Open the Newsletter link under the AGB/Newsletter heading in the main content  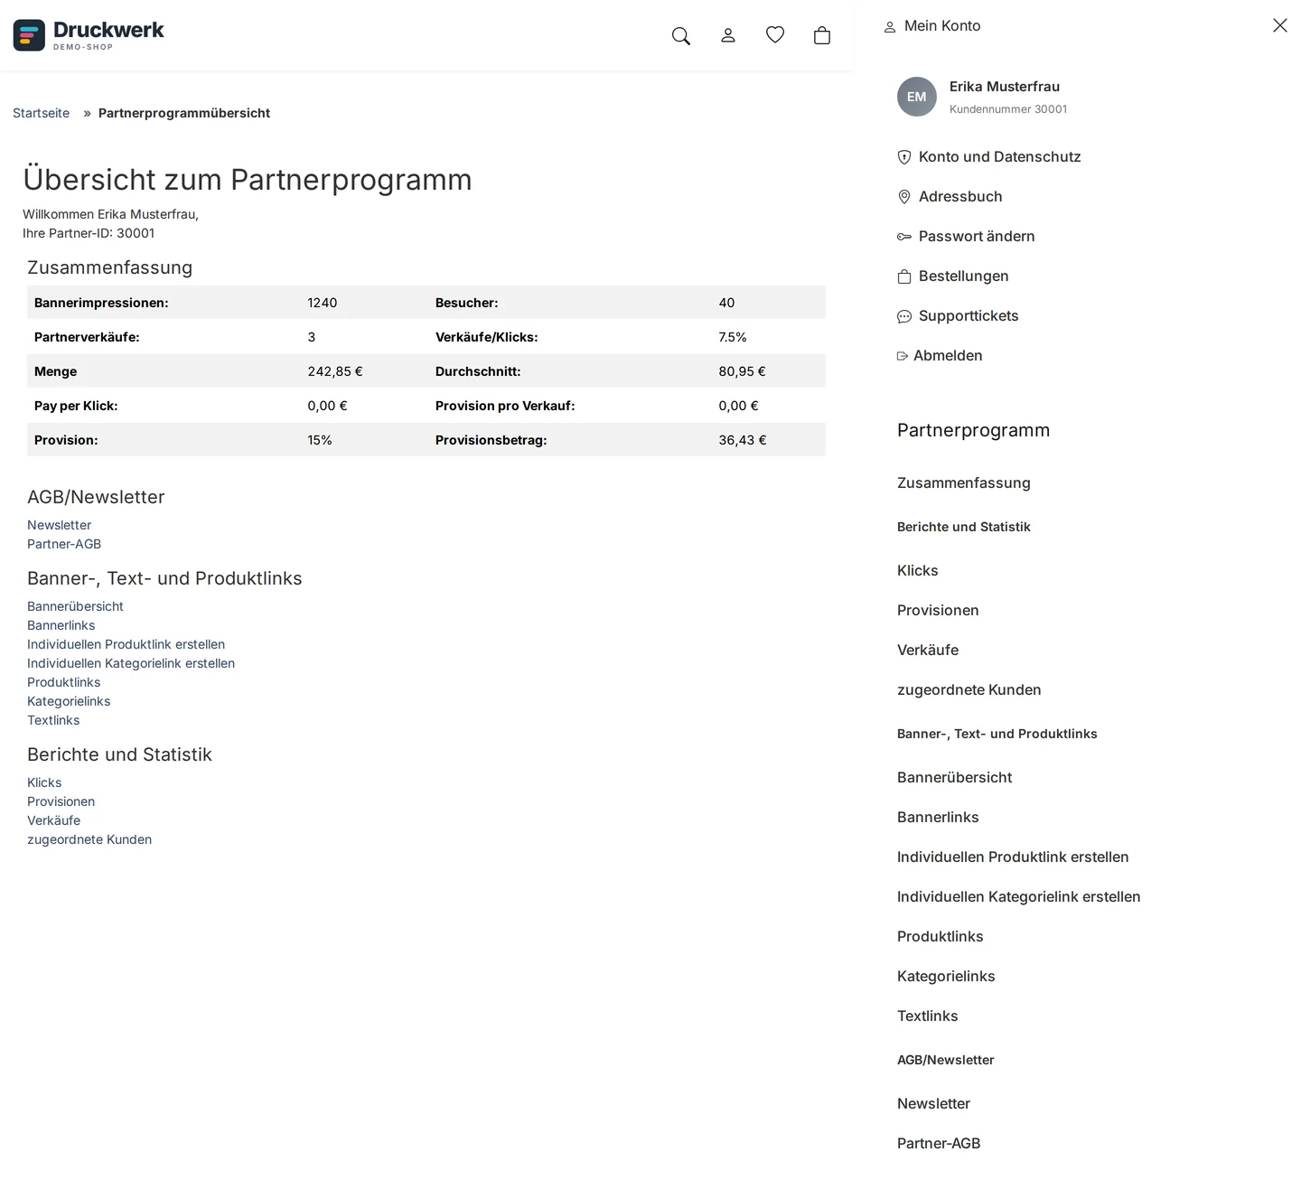59,525
